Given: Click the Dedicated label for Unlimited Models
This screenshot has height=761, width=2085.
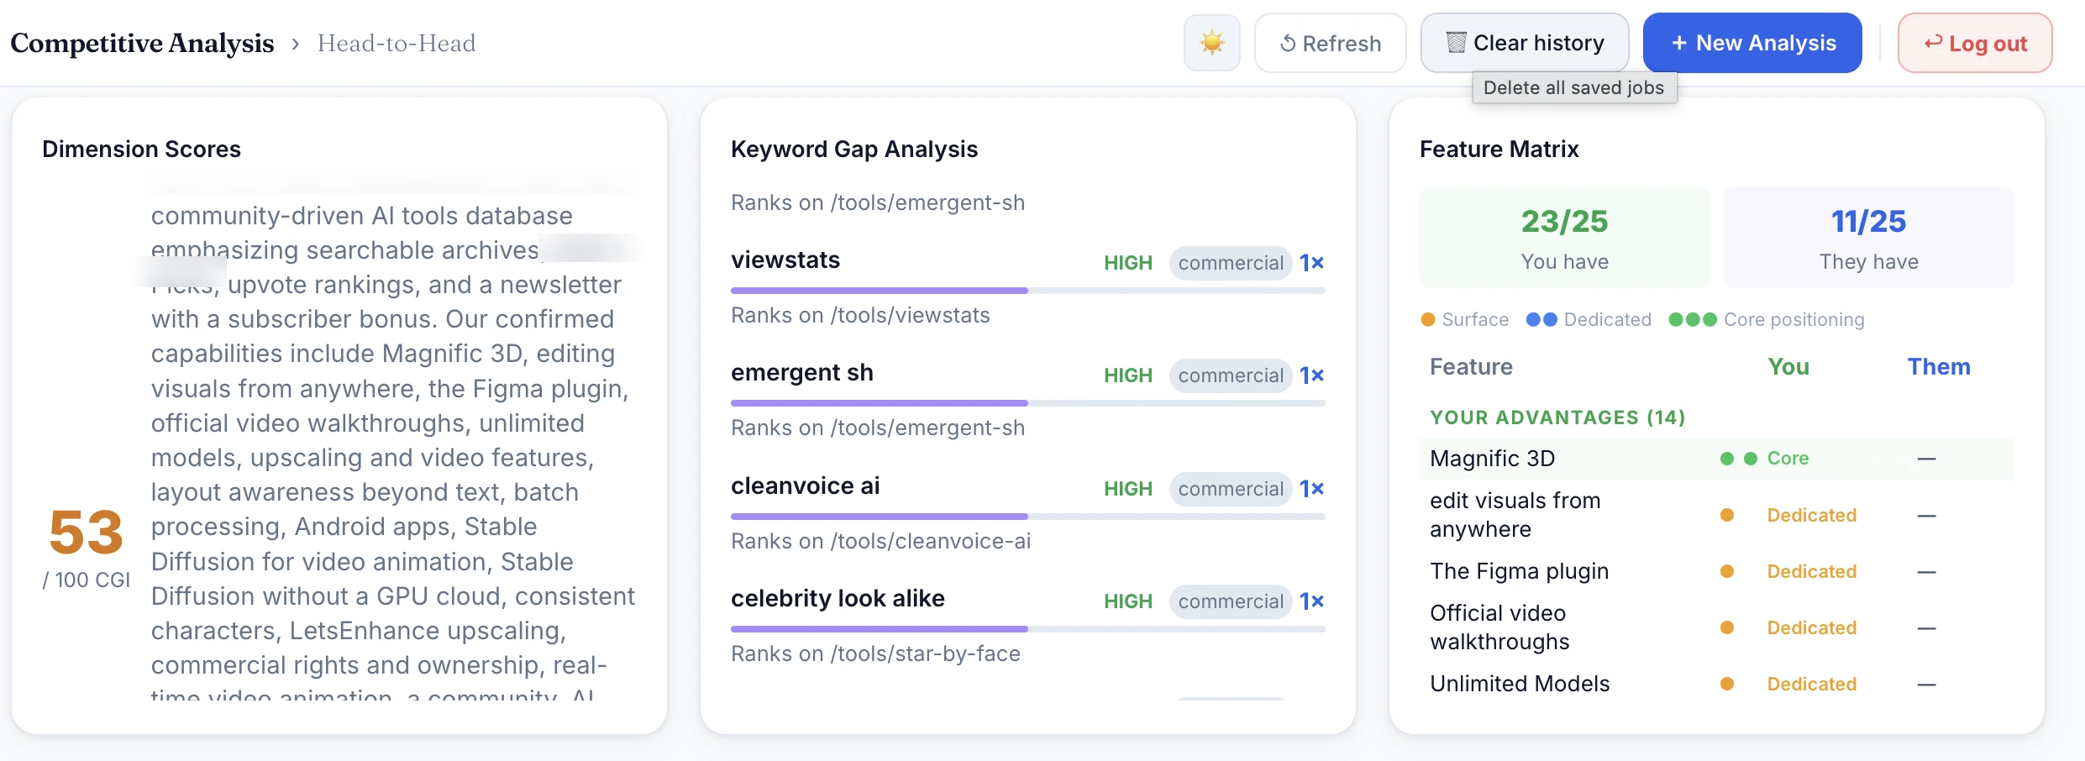Looking at the screenshot, I should [x=1812, y=684].
